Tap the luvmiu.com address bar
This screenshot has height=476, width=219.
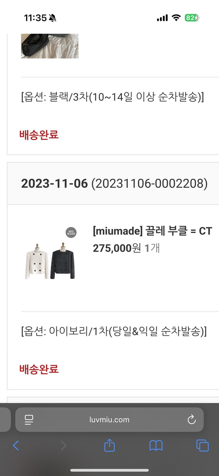tap(109, 420)
